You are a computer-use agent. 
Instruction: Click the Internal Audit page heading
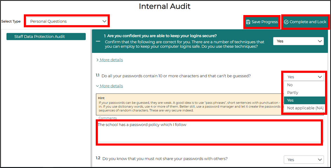pyautogui.click(x=165, y=6)
